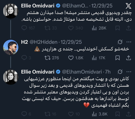Share the first tweet via share icon
The width and height of the screenshot is (135, 119).
click(129, 28)
